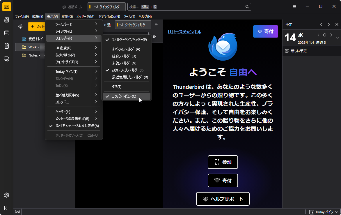Disable お気に入りフォルダー in the folder menu
This screenshot has height=215, width=341.
[x=126, y=70]
